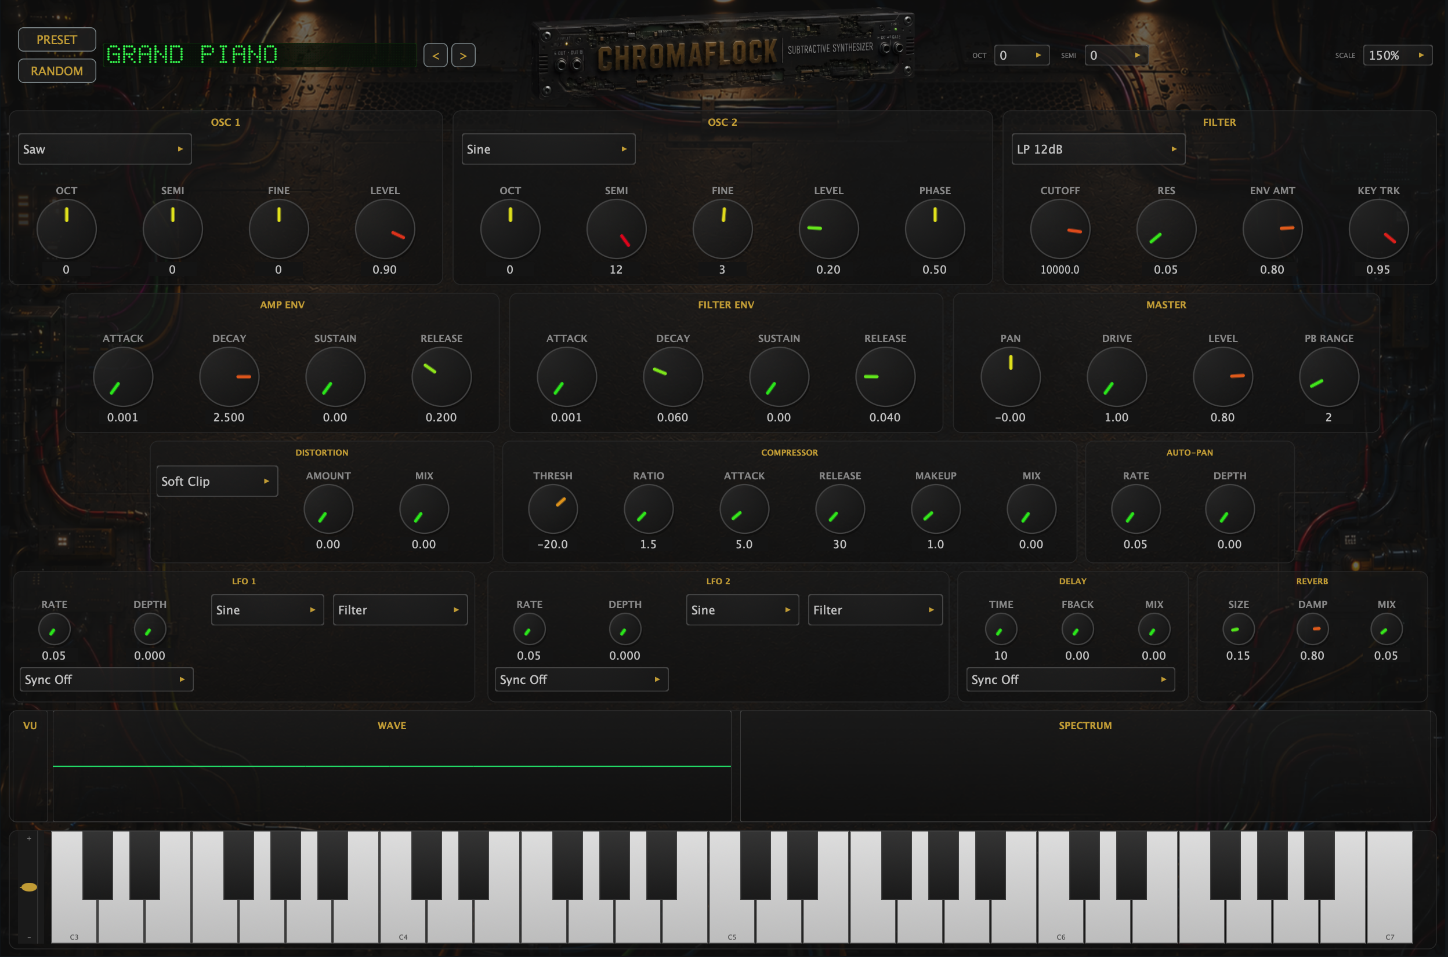Click the filter cutoff value 10000.0
Viewport: 1448px width, 957px height.
[1060, 270]
